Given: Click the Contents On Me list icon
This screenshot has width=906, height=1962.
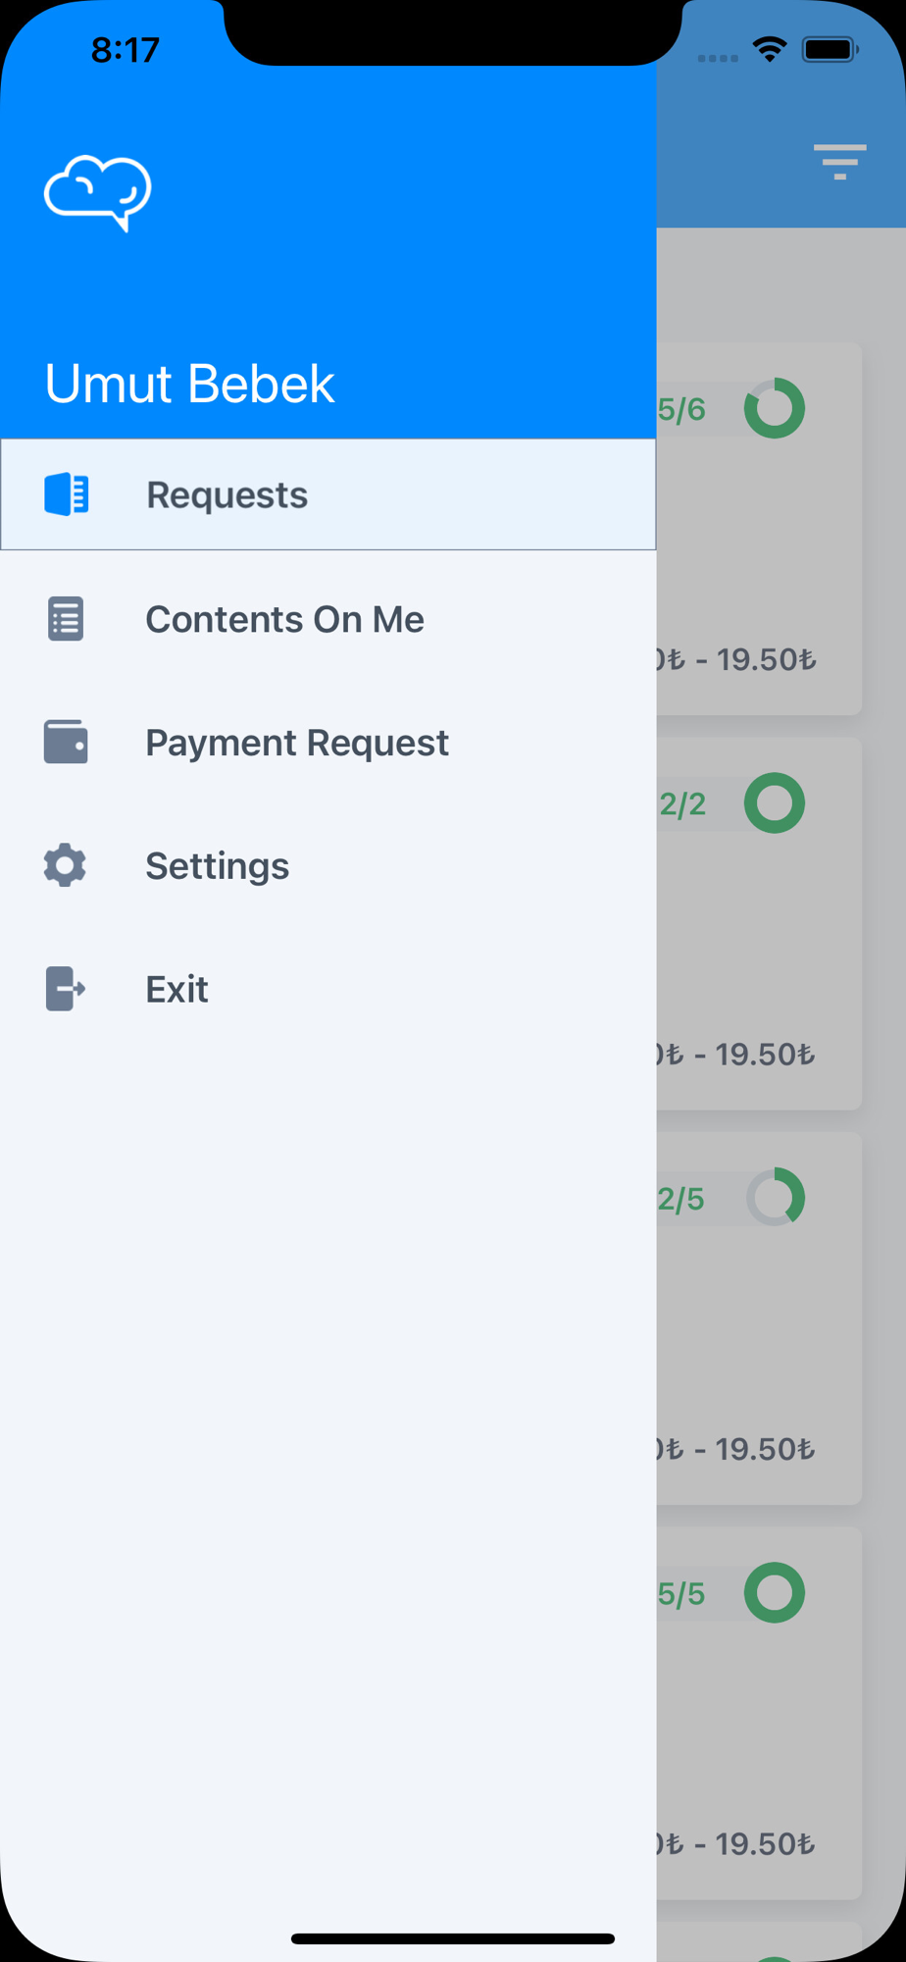Looking at the screenshot, I should click(x=66, y=619).
